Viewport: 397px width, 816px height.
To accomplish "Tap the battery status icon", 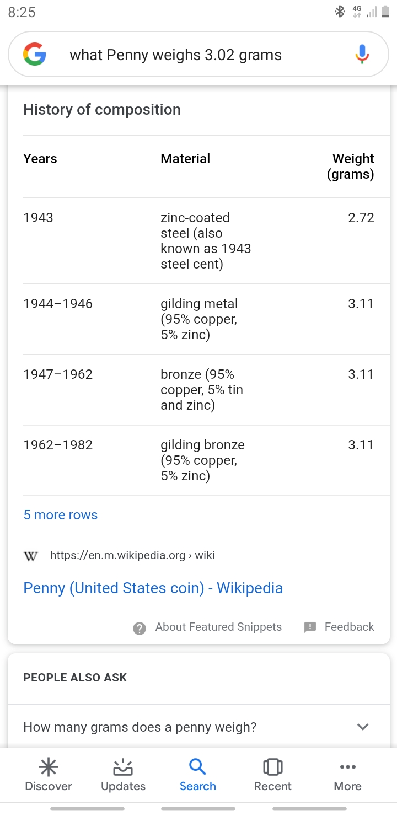I will 385,12.
